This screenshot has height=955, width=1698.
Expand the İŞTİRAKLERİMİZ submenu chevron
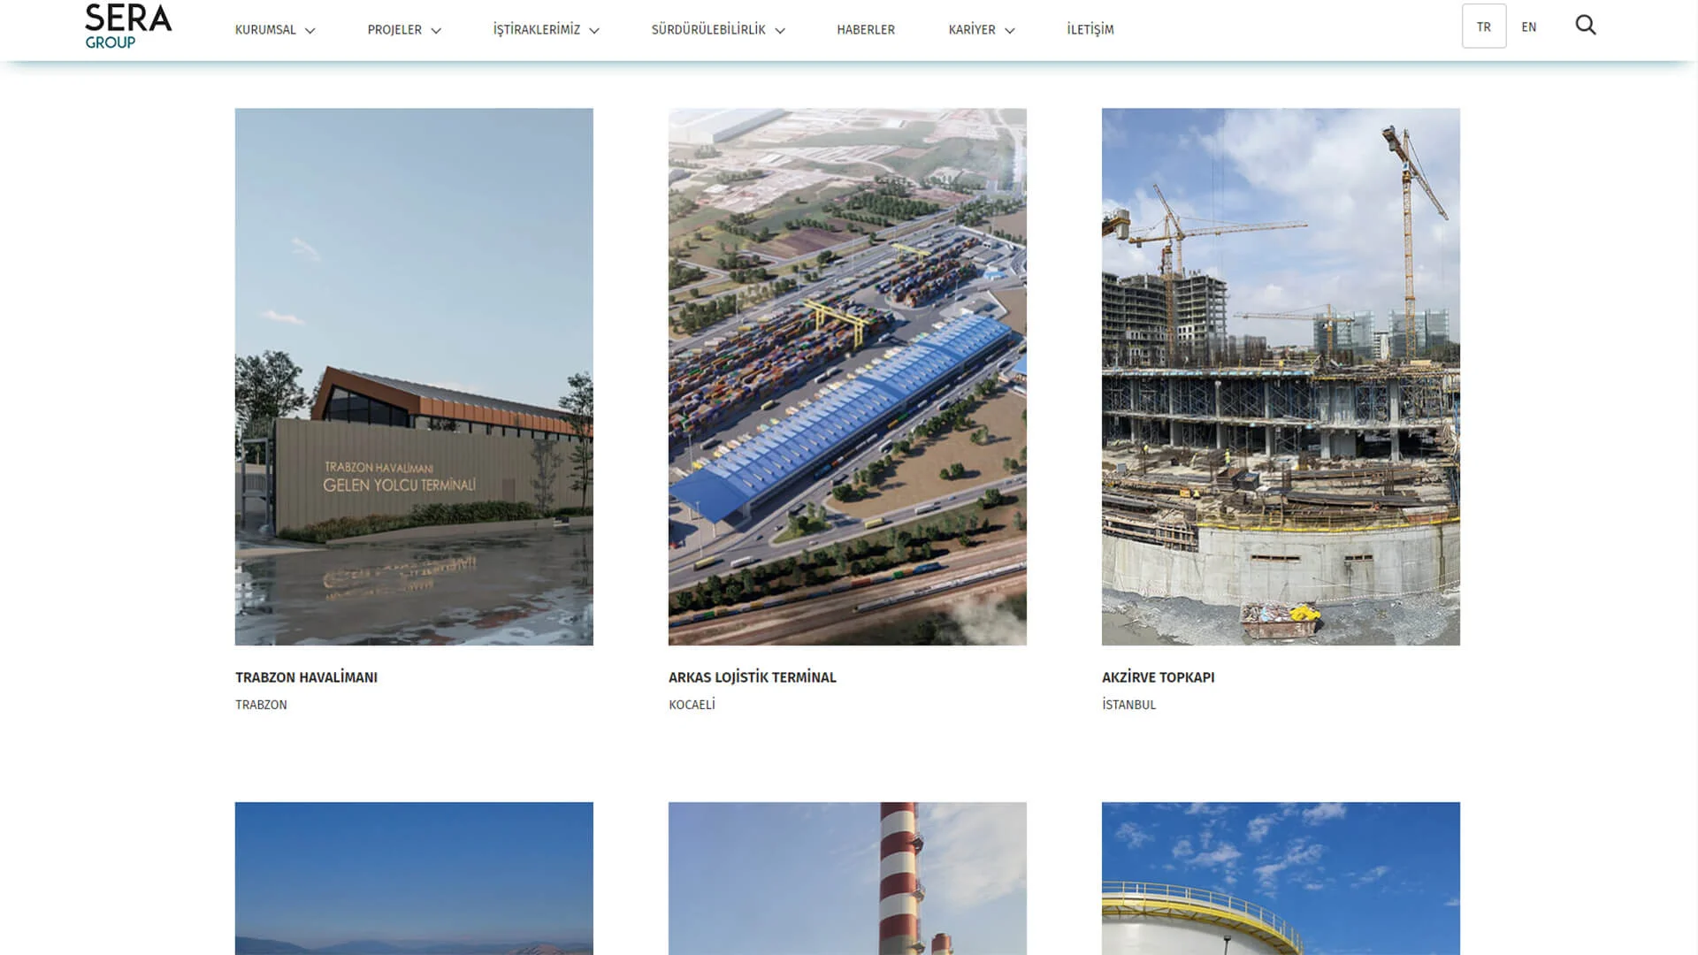[x=598, y=29]
